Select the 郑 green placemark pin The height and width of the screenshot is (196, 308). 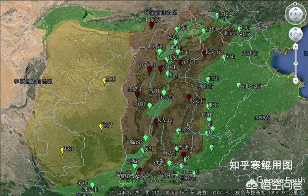tap(194, 174)
